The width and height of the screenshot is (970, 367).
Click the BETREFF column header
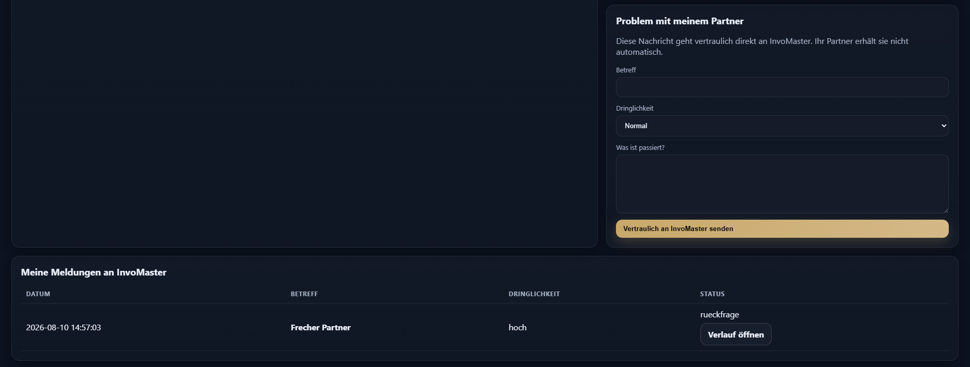click(x=304, y=294)
